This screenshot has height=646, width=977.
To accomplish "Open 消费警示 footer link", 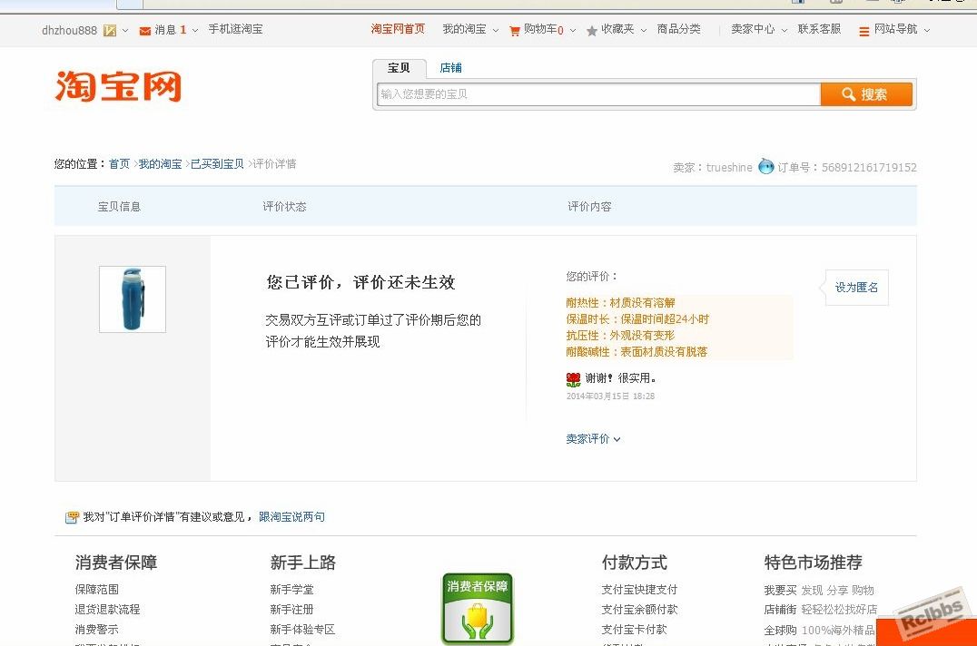I will [x=96, y=629].
